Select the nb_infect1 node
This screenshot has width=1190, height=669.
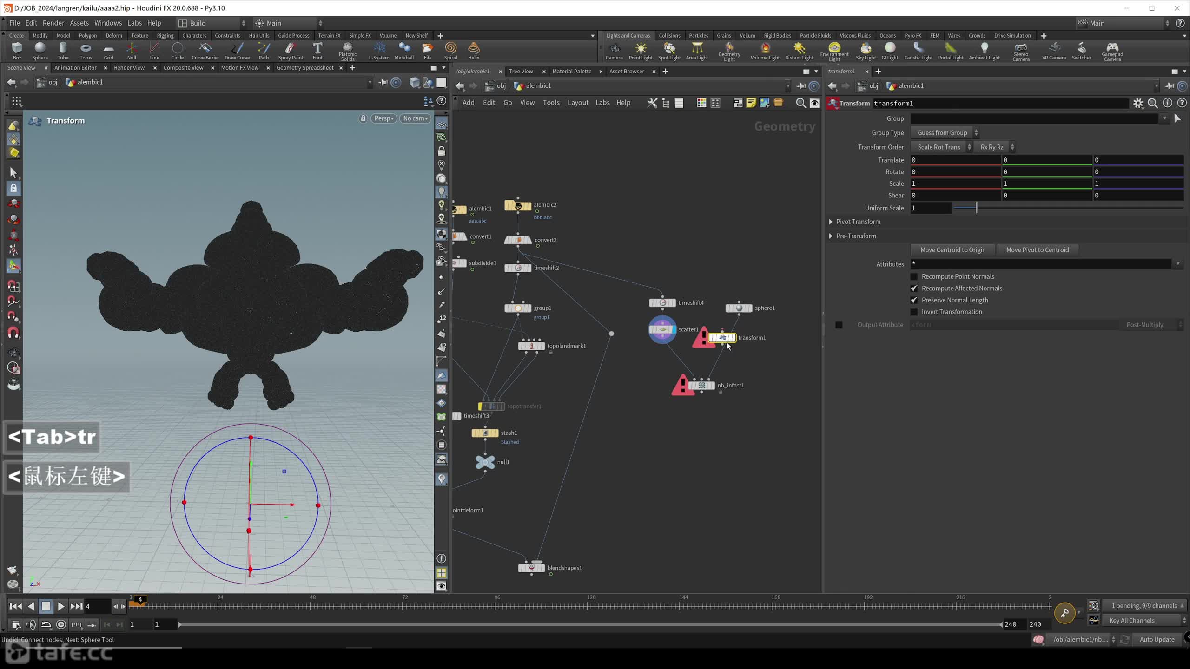(x=702, y=385)
